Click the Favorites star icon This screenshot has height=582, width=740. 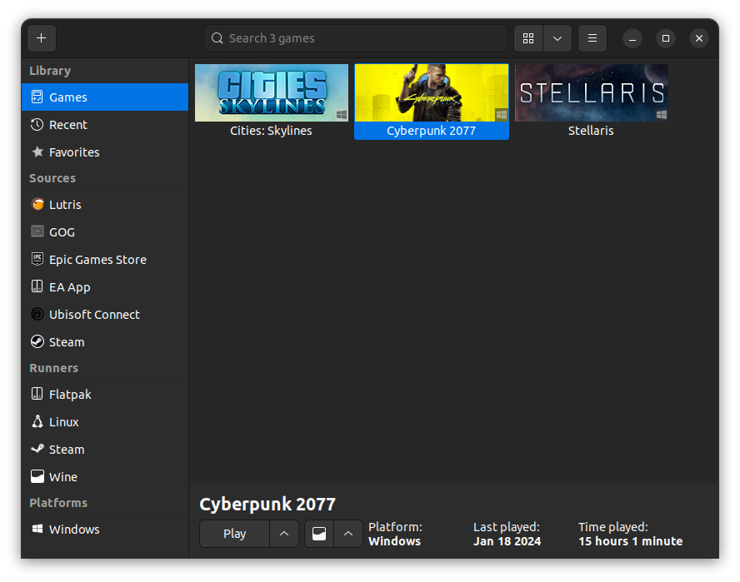click(37, 152)
